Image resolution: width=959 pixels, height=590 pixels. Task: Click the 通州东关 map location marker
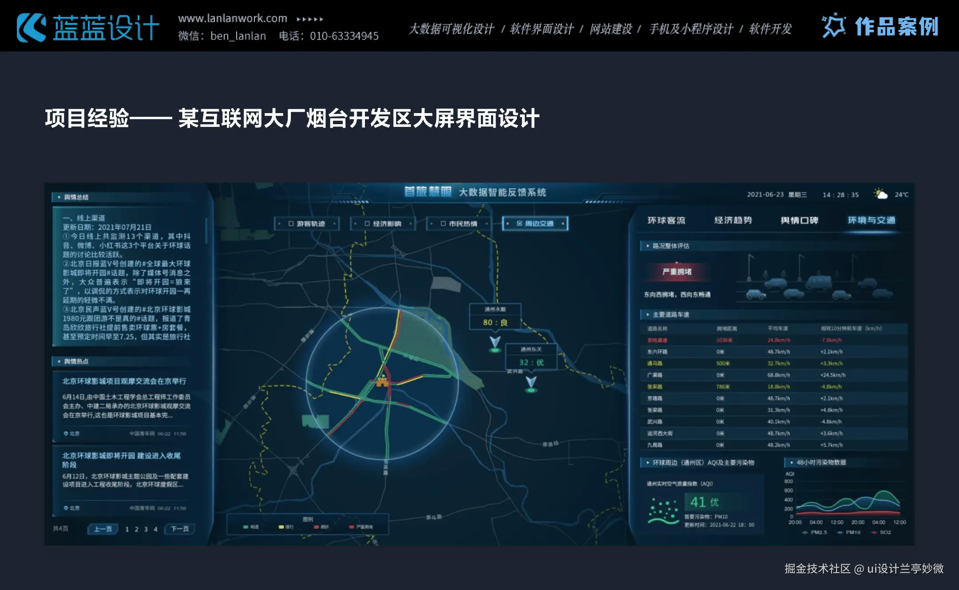pyautogui.click(x=531, y=384)
